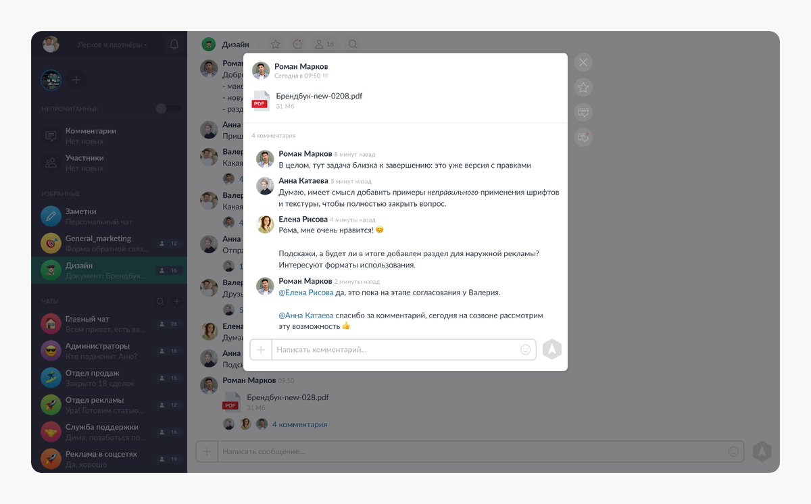Image resolution: width=811 pixels, height=504 pixels.
Task: Expand the Лесков и партнёры dropdown
Action: pyautogui.click(x=112, y=45)
